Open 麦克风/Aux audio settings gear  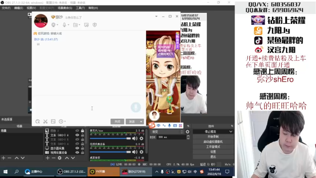point(141,138)
